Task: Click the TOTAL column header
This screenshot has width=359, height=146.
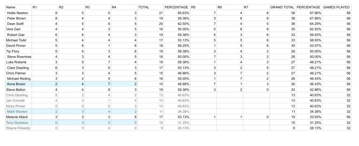Action: point(150,7)
